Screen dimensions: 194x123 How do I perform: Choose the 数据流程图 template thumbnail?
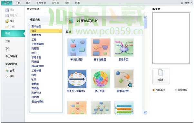tap(124, 79)
